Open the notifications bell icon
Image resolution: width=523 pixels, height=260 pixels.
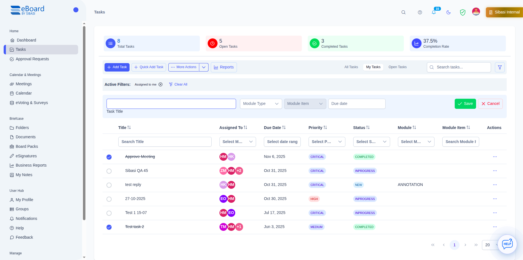[434, 12]
